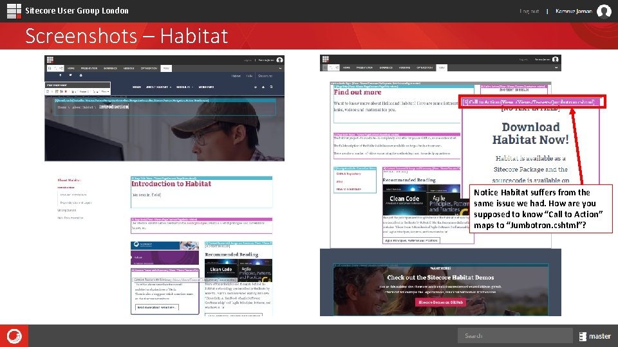This screenshot has height=347, width=618.
Task: Click the Helix link in left screenshot's site header
Action: pos(249,76)
